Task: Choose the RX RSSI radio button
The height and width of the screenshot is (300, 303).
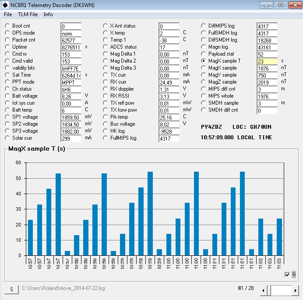Action: point(106,96)
